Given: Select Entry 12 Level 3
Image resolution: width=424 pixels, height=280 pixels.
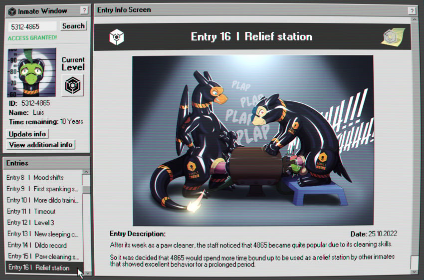Looking at the screenshot, I should click(43, 223).
